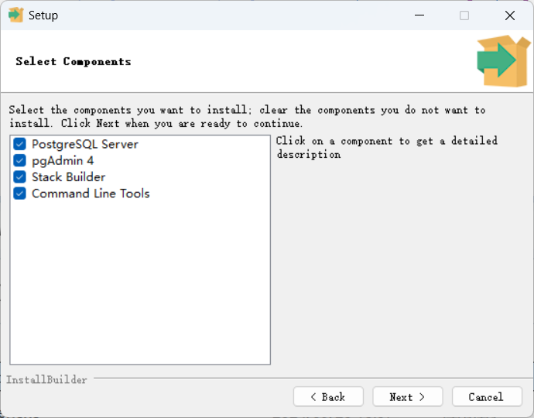
Task: Click the Select Components heading
Action: [x=74, y=62]
